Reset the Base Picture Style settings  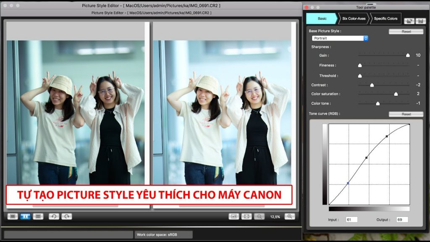406,31
